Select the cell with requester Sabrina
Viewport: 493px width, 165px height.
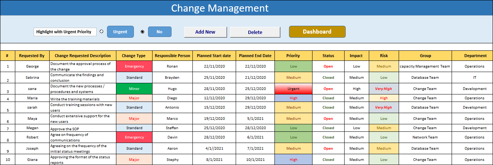point(32,78)
